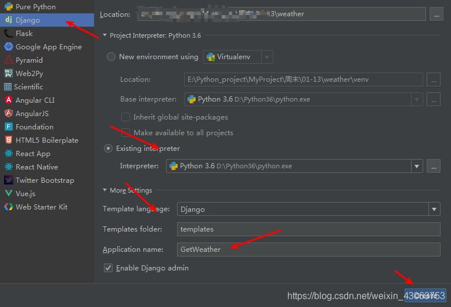The height and width of the screenshot is (307, 451).
Task: Edit the project Location path field
Action: pos(282,14)
